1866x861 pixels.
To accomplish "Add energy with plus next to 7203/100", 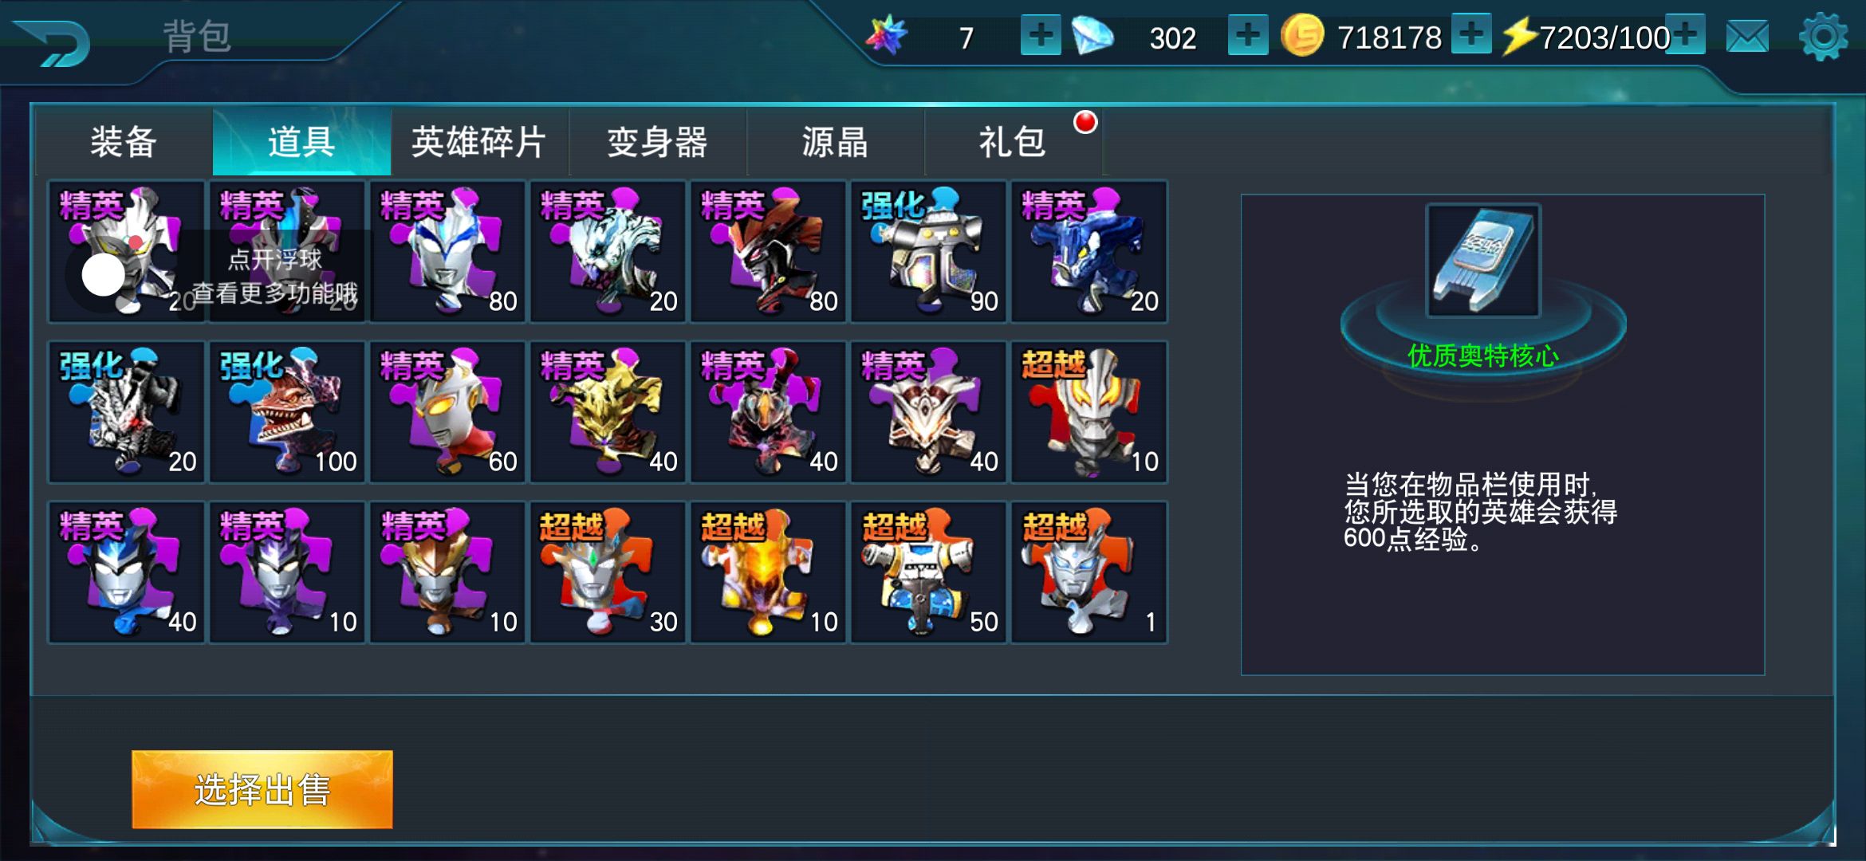I will [x=1685, y=34].
